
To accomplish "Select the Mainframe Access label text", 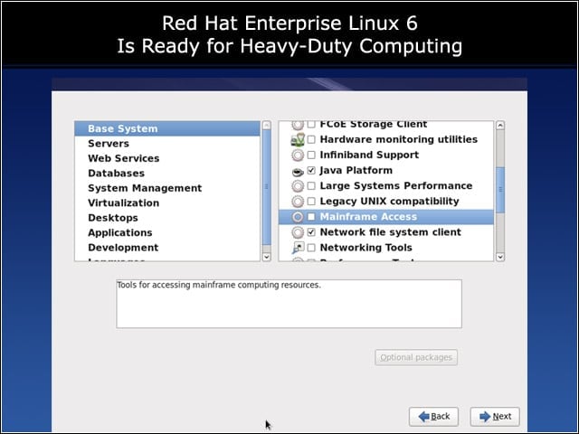I will (x=368, y=217).
